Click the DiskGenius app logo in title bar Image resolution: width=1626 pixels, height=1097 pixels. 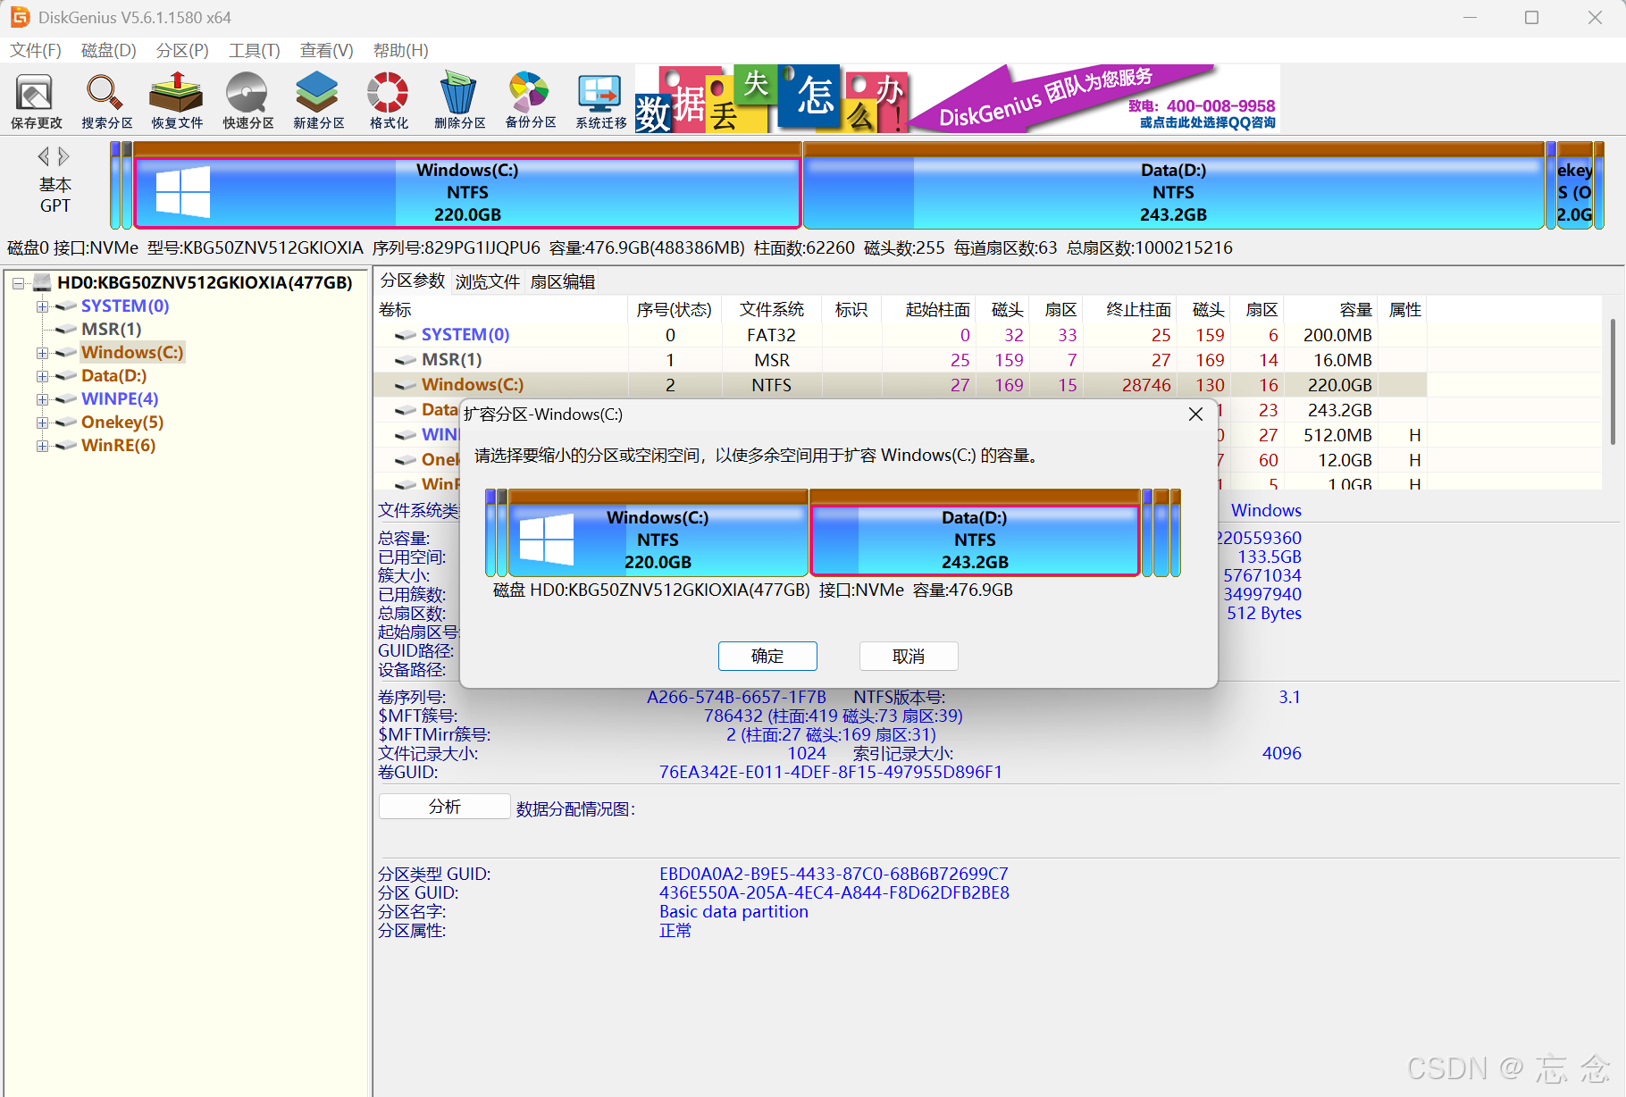point(20,17)
